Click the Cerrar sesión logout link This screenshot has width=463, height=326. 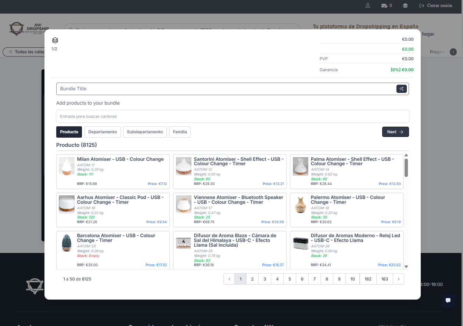[435, 6]
